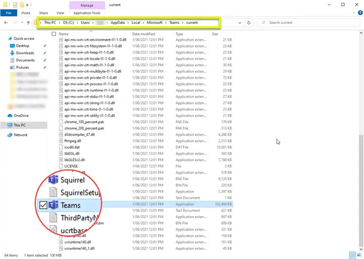This screenshot has height=259, width=364.
Task: Refresh the current folder
Action: tap(248, 23)
